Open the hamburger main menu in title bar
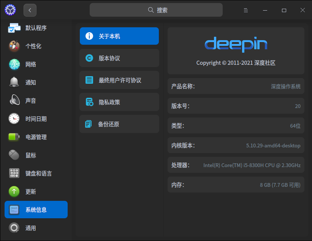312x241 pixels. 246,10
